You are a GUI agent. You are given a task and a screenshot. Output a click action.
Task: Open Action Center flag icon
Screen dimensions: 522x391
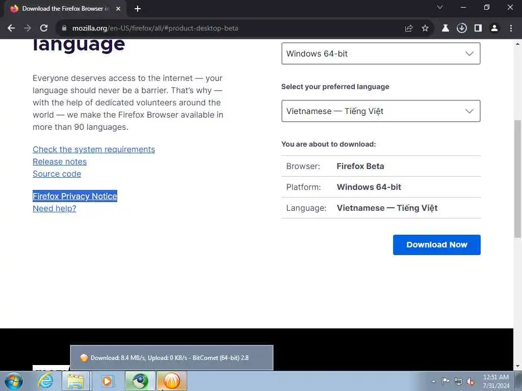pos(446,381)
